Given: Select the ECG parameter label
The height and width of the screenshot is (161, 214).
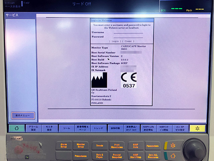Looking at the screenshot, I should point(164,10).
